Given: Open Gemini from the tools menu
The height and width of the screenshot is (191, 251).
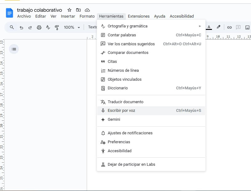Looking at the screenshot, I should coord(151,120).
